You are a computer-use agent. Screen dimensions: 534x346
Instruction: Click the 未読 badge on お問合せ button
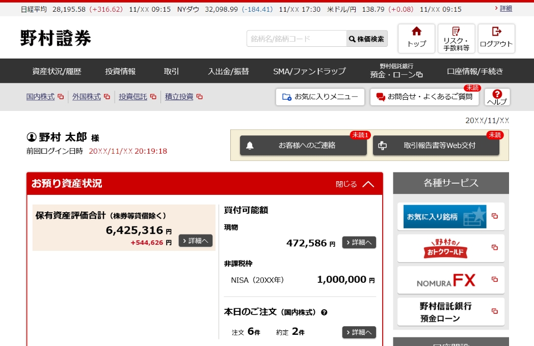coord(472,88)
